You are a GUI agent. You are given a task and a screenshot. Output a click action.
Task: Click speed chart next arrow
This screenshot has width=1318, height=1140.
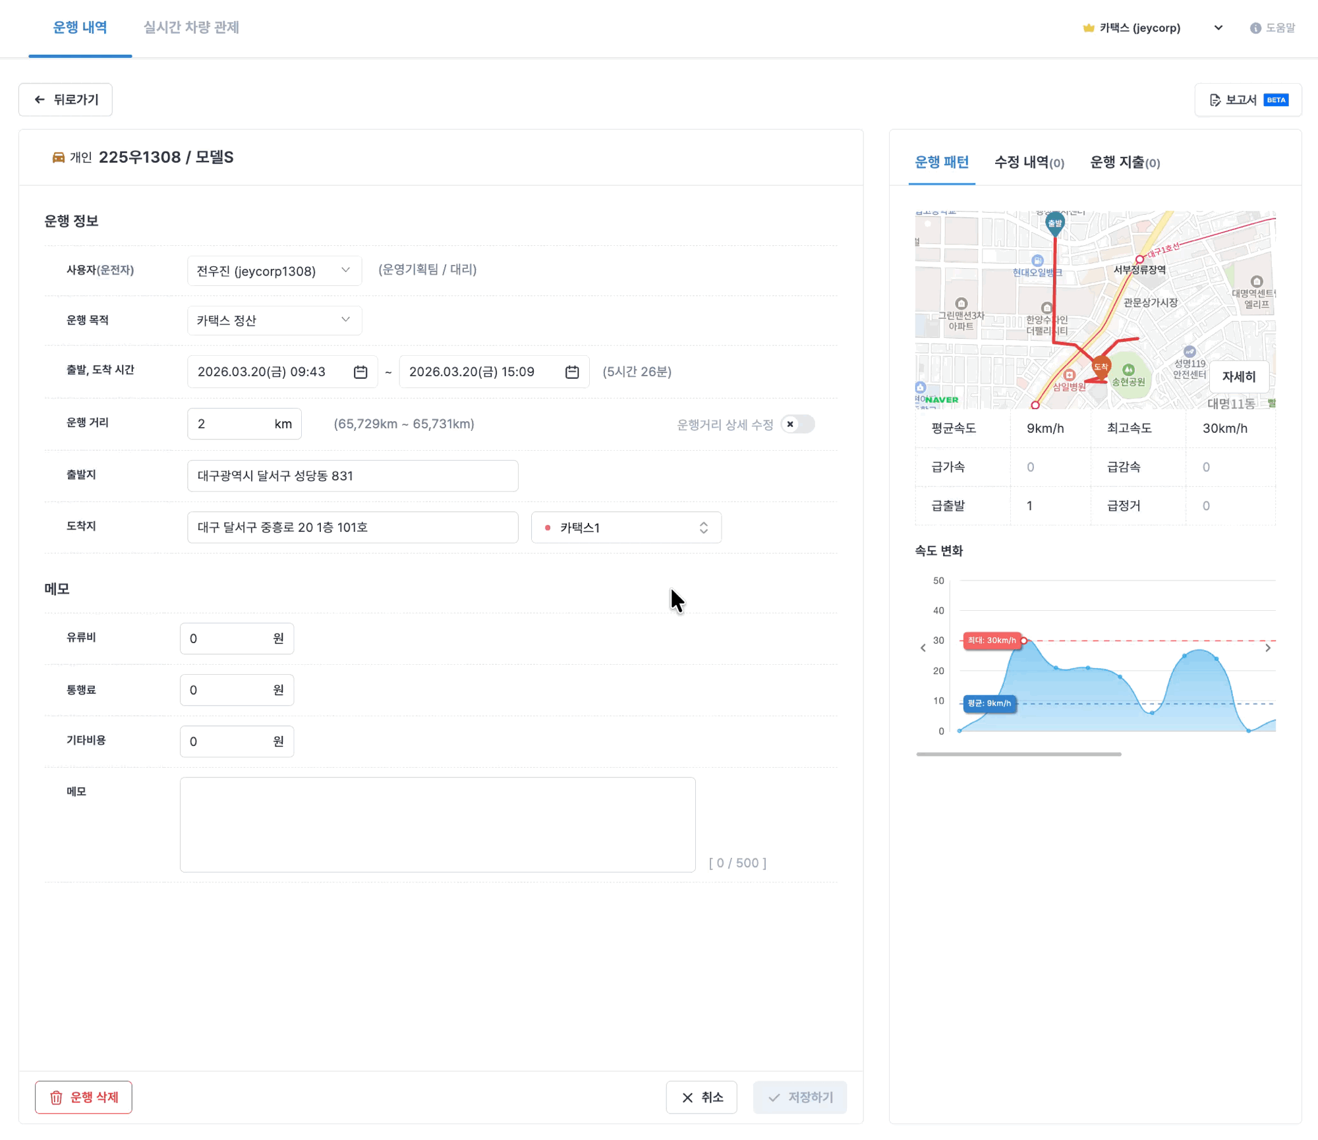pos(1268,648)
